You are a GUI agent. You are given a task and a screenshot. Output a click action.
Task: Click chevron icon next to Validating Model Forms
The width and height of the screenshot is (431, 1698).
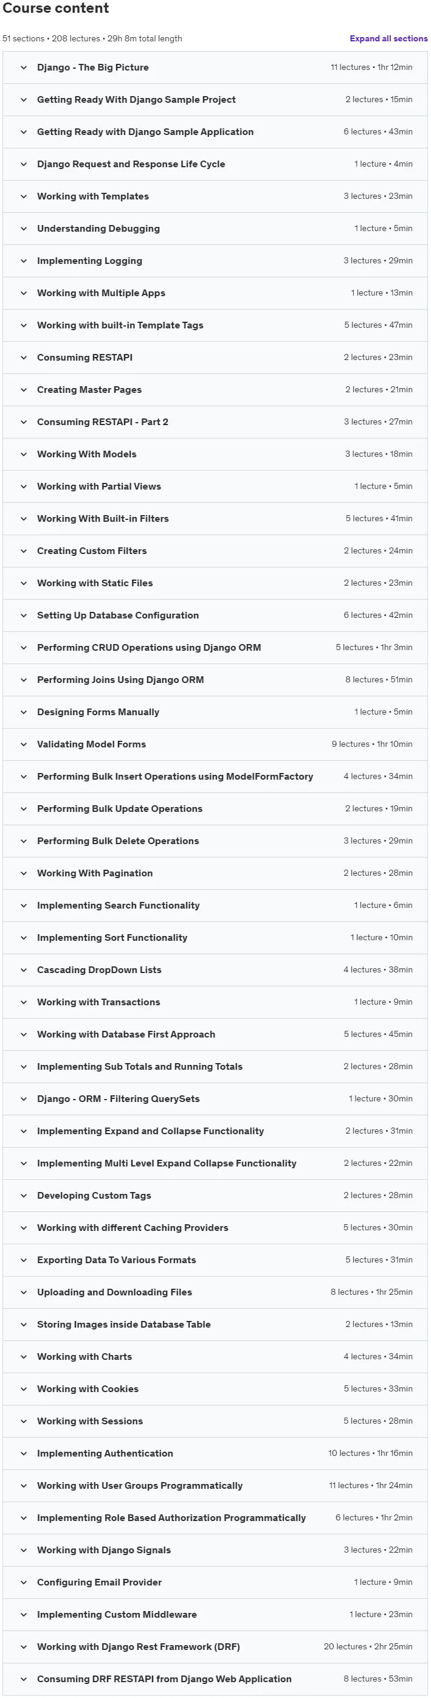tap(24, 744)
